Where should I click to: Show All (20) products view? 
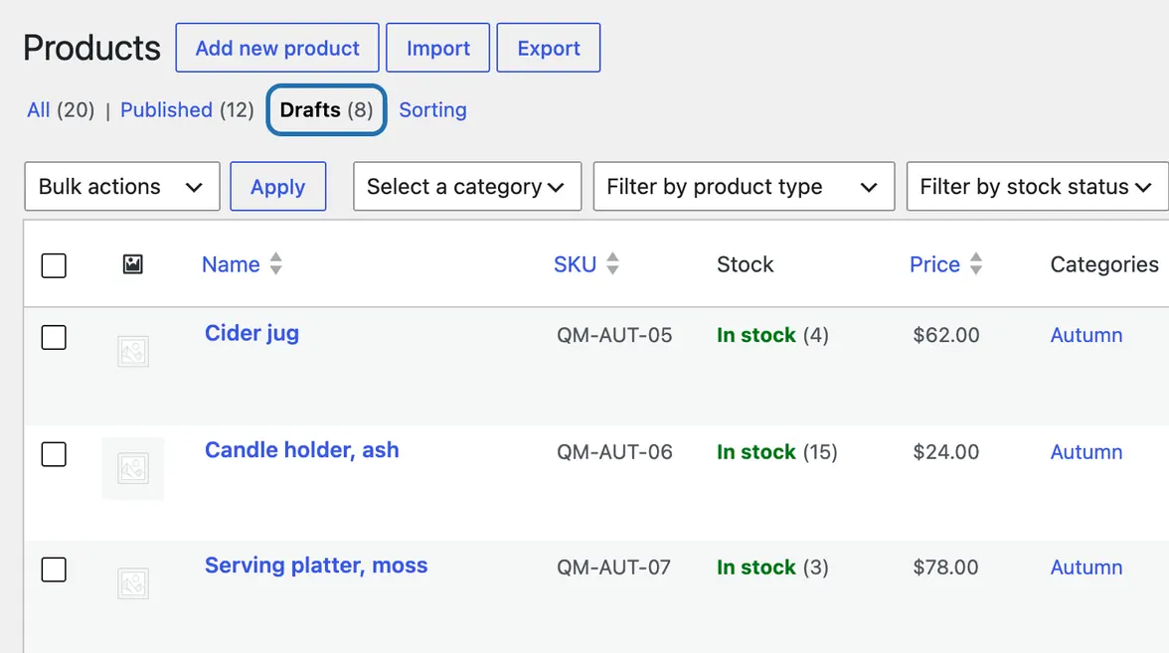coord(61,110)
